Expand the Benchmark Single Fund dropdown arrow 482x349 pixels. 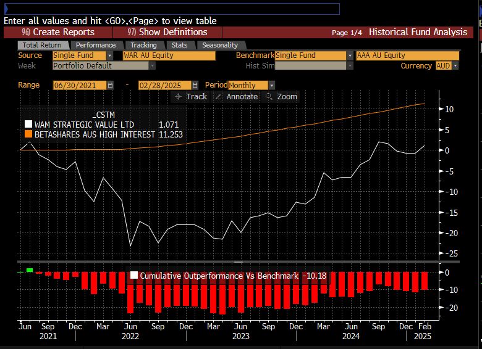pos(350,56)
